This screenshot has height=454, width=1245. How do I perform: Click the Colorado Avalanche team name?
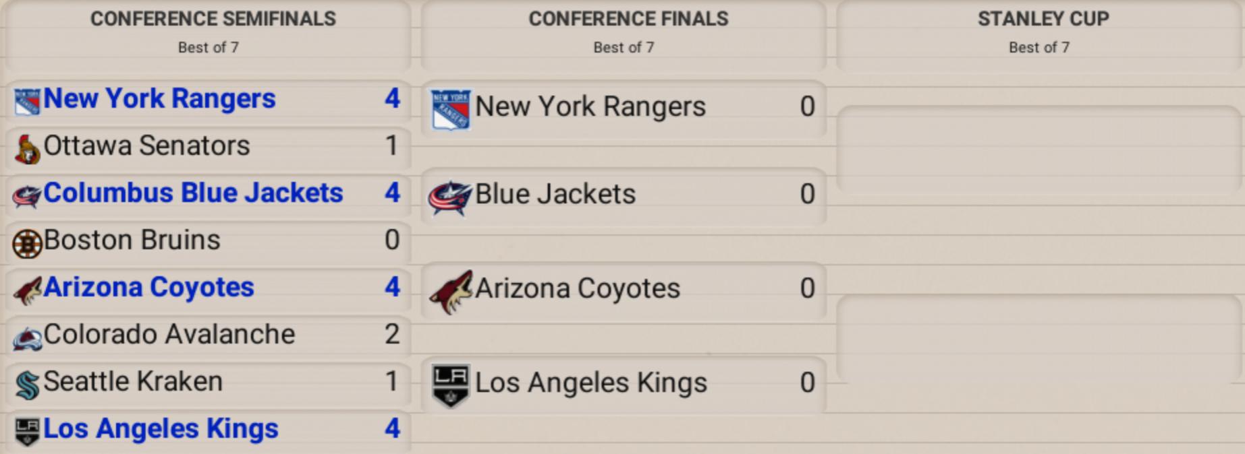tap(169, 335)
